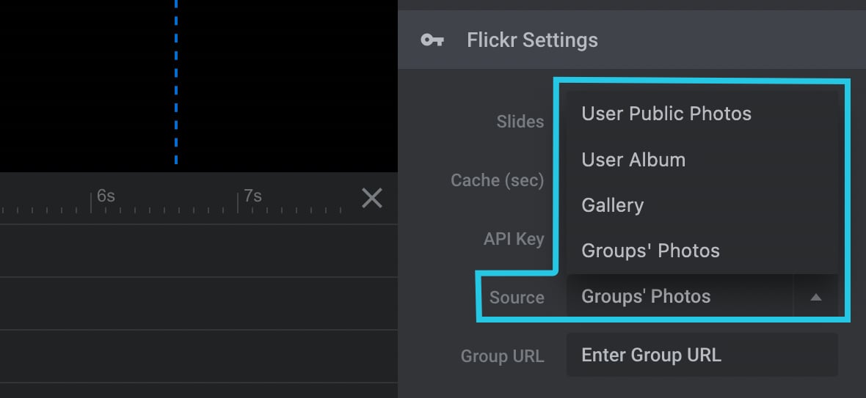This screenshot has height=398, width=866.
Task: Click the key icon beside Flickr Settings
Action: [432, 40]
